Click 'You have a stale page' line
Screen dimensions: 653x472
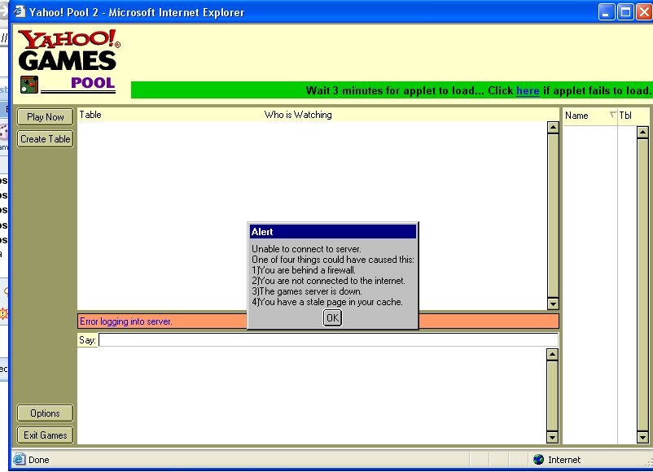[x=327, y=302]
